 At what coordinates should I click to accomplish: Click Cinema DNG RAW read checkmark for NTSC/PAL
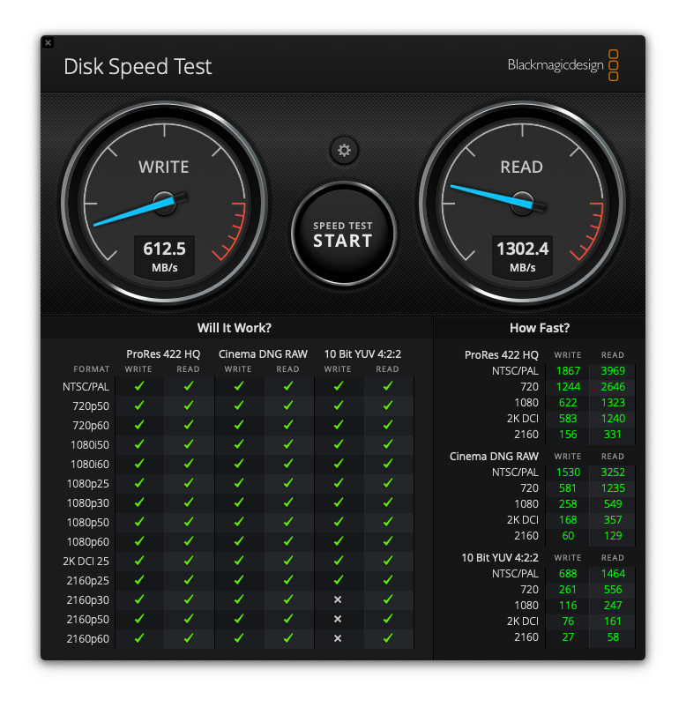click(287, 386)
